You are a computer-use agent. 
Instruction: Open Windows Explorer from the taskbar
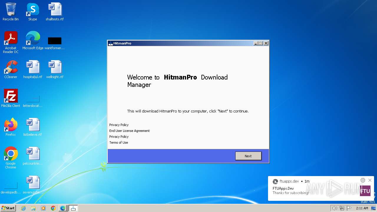click(33, 208)
